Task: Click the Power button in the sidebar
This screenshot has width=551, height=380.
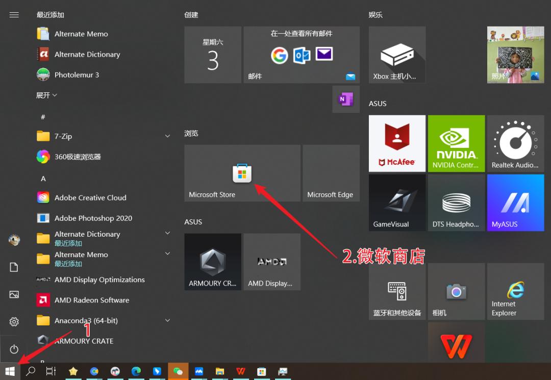Action: (x=14, y=349)
